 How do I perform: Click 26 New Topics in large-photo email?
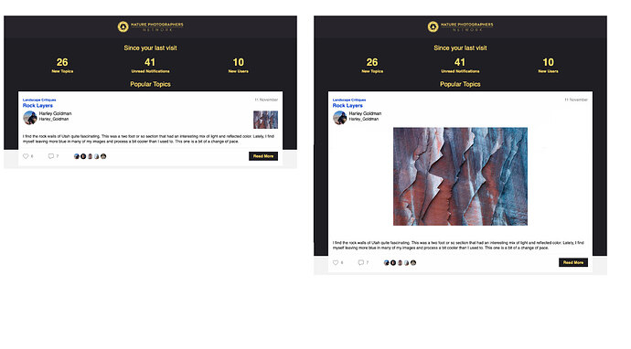[x=372, y=65]
